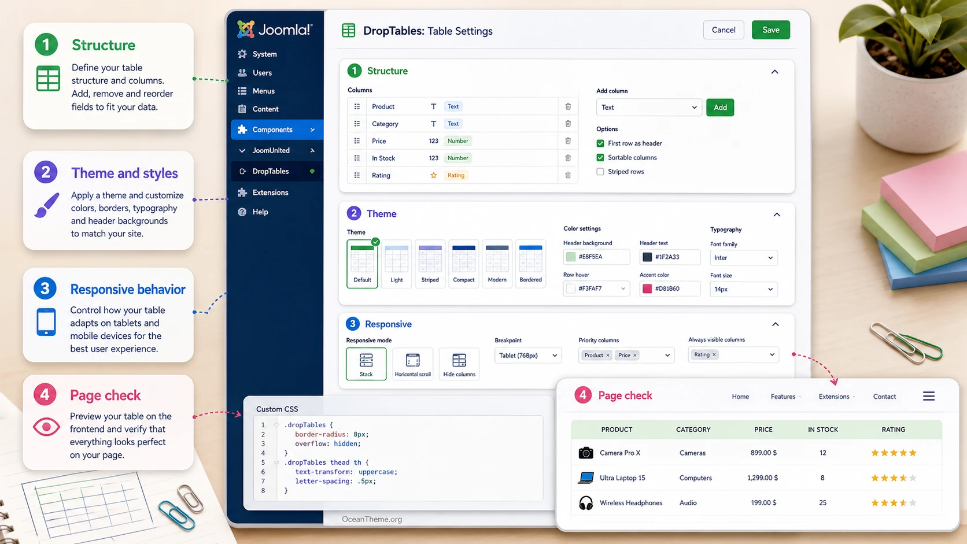Open Contact in the Page check navigation
Screen dimensions: 967x544
pos(884,397)
